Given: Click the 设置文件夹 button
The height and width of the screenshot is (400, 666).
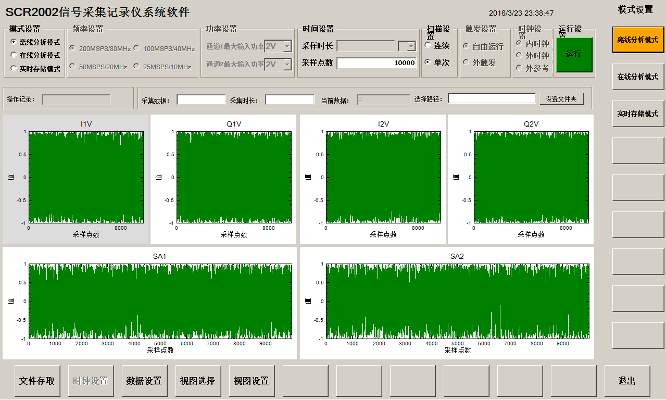Looking at the screenshot, I should (561, 99).
